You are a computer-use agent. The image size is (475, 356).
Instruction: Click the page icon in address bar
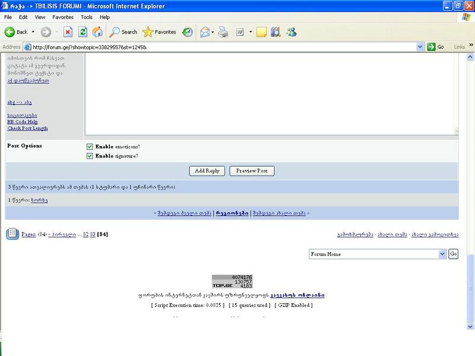(27, 47)
